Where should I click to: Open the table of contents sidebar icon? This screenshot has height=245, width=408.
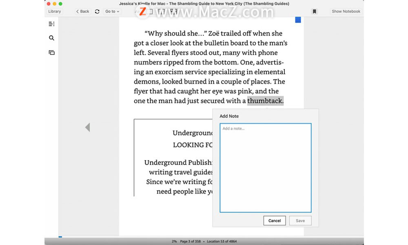[51, 24]
